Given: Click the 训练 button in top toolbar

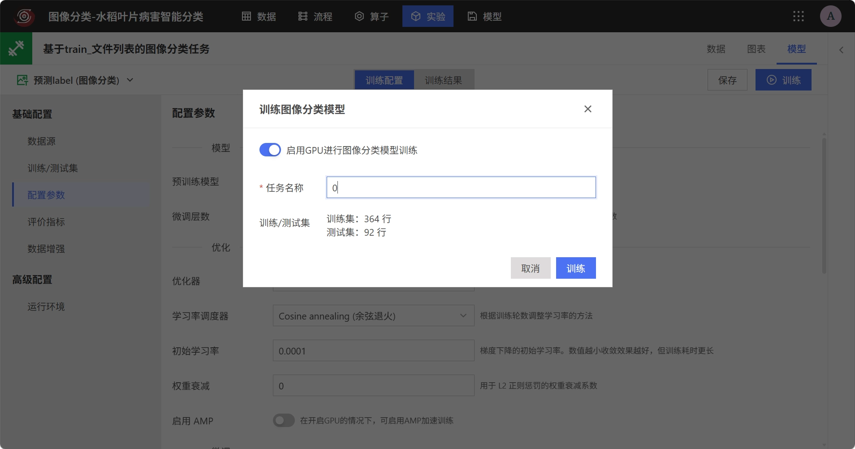Looking at the screenshot, I should pyautogui.click(x=783, y=80).
